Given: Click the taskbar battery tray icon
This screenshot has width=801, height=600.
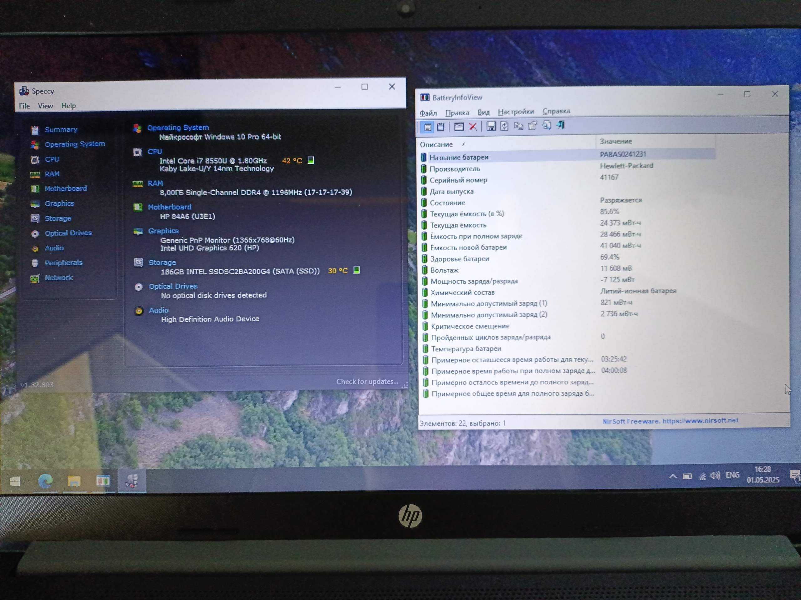Looking at the screenshot, I should tap(687, 476).
